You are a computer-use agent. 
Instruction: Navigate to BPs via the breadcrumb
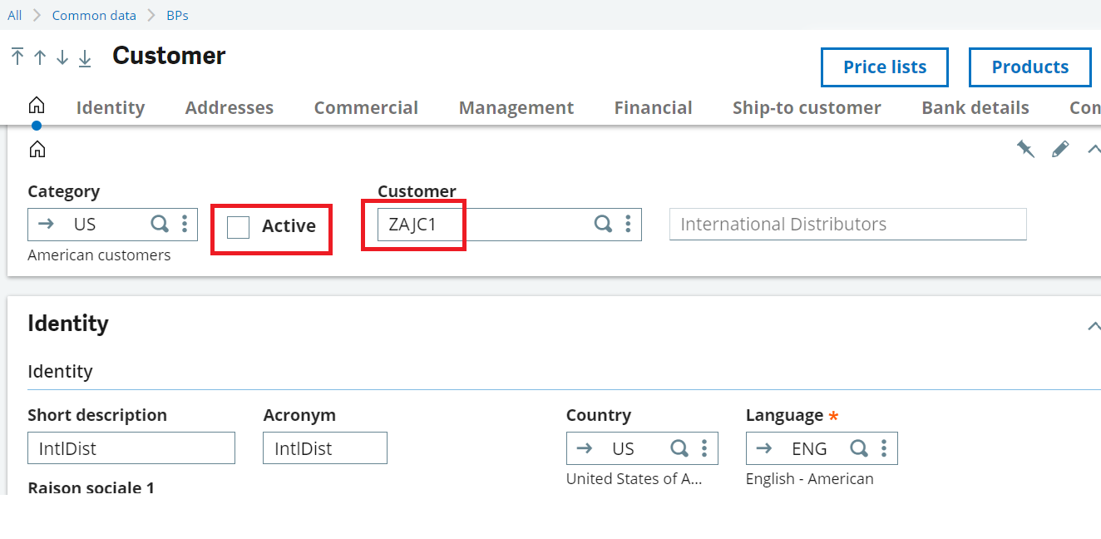(x=177, y=15)
